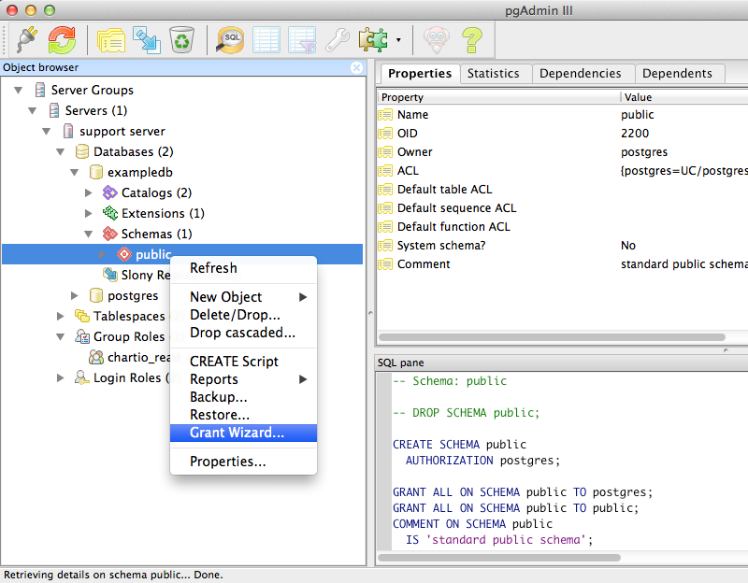Close the Object browser panel
The width and height of the screenshot is (748, 583).
354,67
